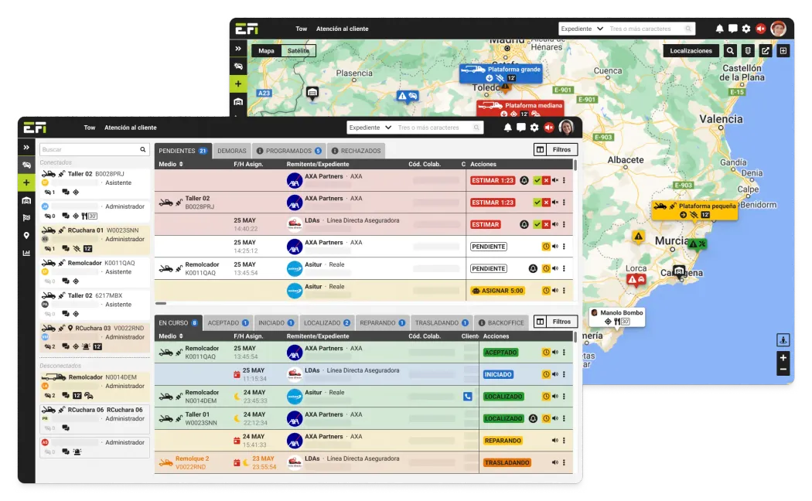The width and height of the screenshot is (812, 501).
Task: Expand the sidebar using the double chevron
Action: tap(26, 147)
